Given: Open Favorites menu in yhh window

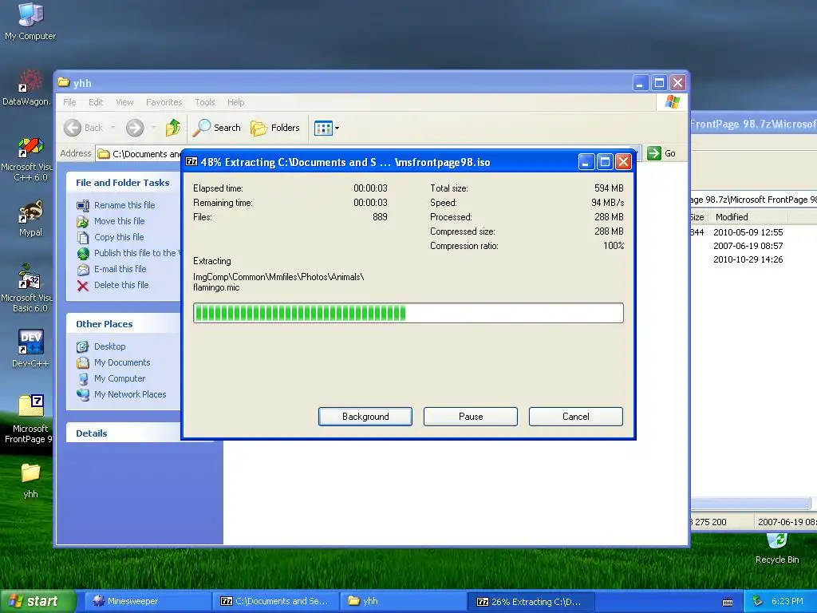Looking at the screenshot, I should click(164, 102).
